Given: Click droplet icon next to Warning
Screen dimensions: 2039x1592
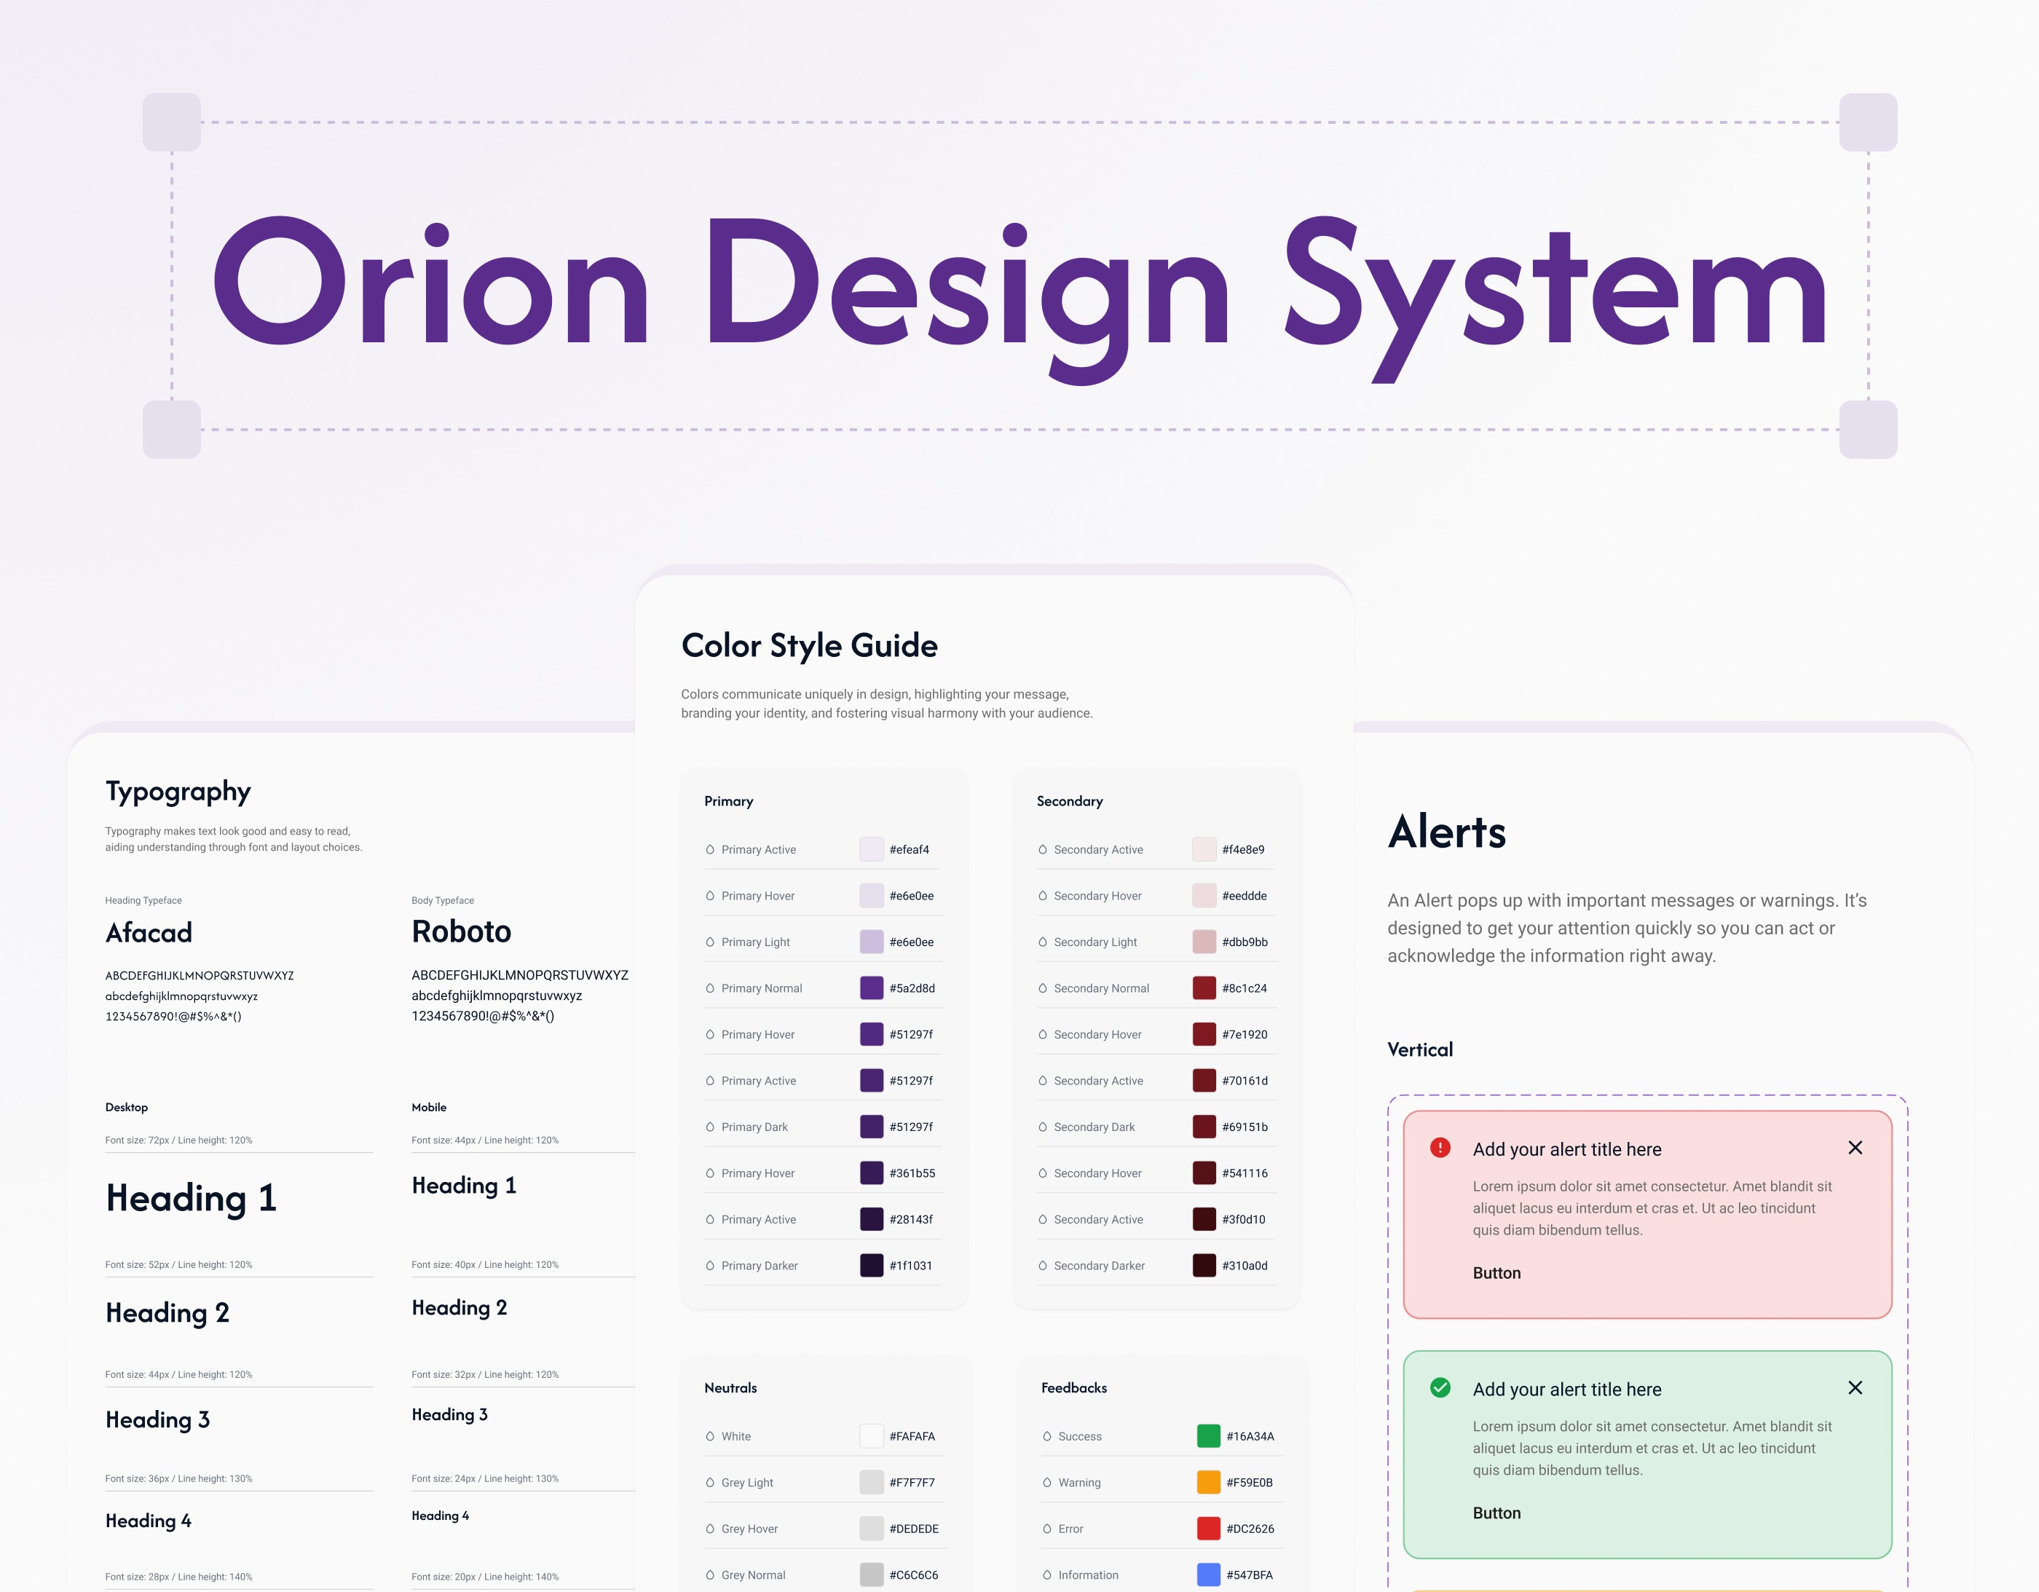Looking at the screenshot, I should pyautogui.click(x=1046, y=1482).
